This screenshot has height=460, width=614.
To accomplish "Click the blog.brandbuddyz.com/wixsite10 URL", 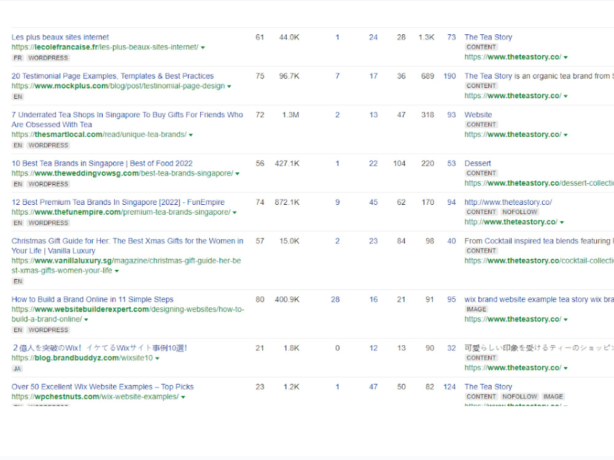I will coord(82,358).
